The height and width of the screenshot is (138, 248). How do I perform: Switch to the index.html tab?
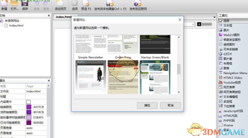click(64, 17)
